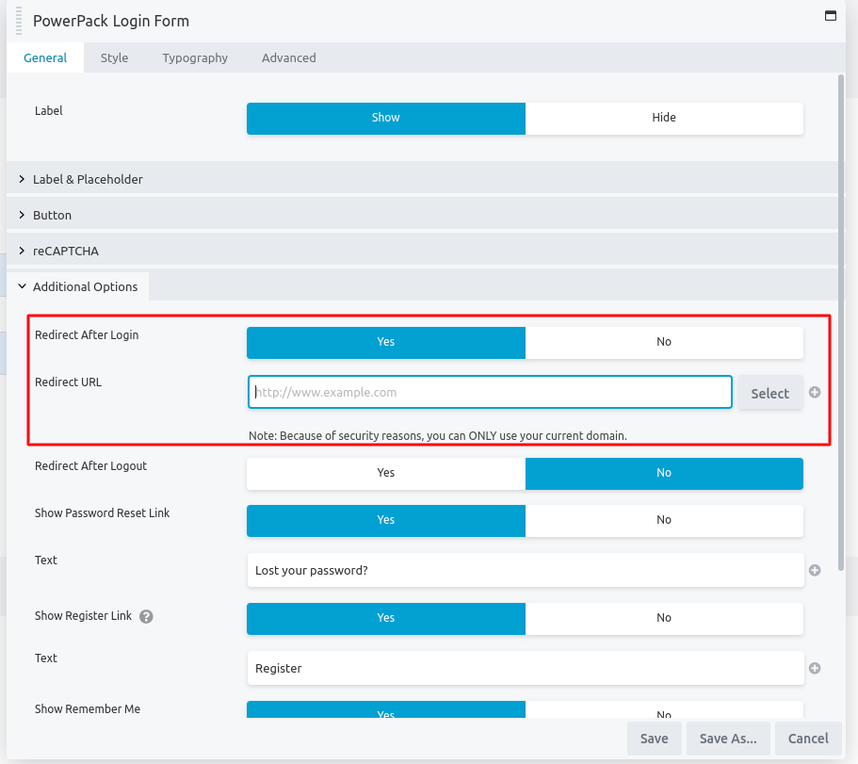Image resolution: width=858 pixels, height=764 pixels.
Task: Click the drag handle beside PowerPack Login Form
Action: (19, 22)
